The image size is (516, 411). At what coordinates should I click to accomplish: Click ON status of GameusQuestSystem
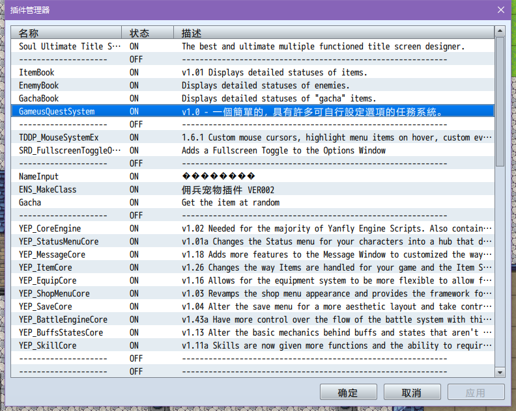(x=134, y=111)
